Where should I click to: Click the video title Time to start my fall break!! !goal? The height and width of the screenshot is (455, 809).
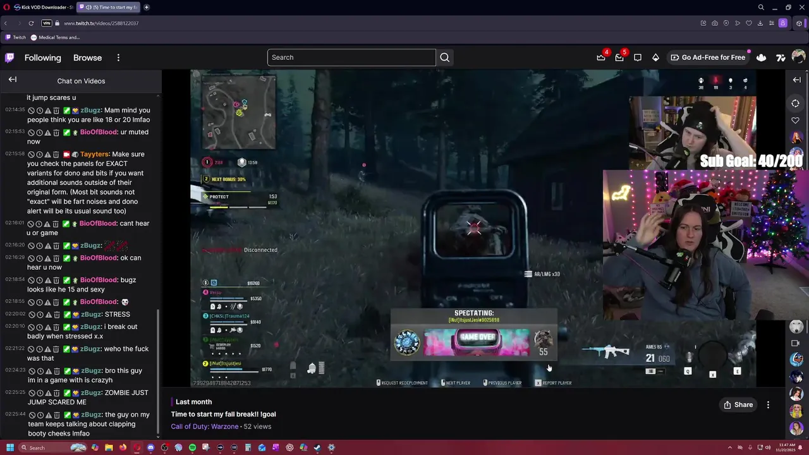[x=223, y=414]
